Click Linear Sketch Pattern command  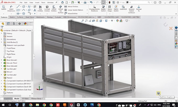[x=74, y=10]
